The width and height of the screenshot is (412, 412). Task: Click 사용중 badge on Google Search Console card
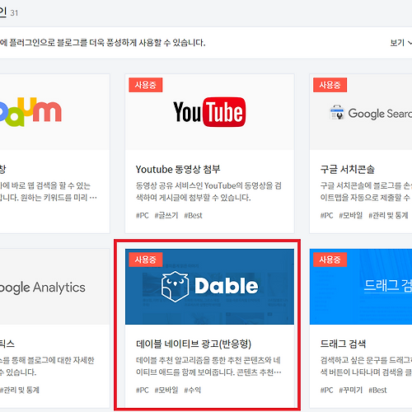[x=330, y=85]
